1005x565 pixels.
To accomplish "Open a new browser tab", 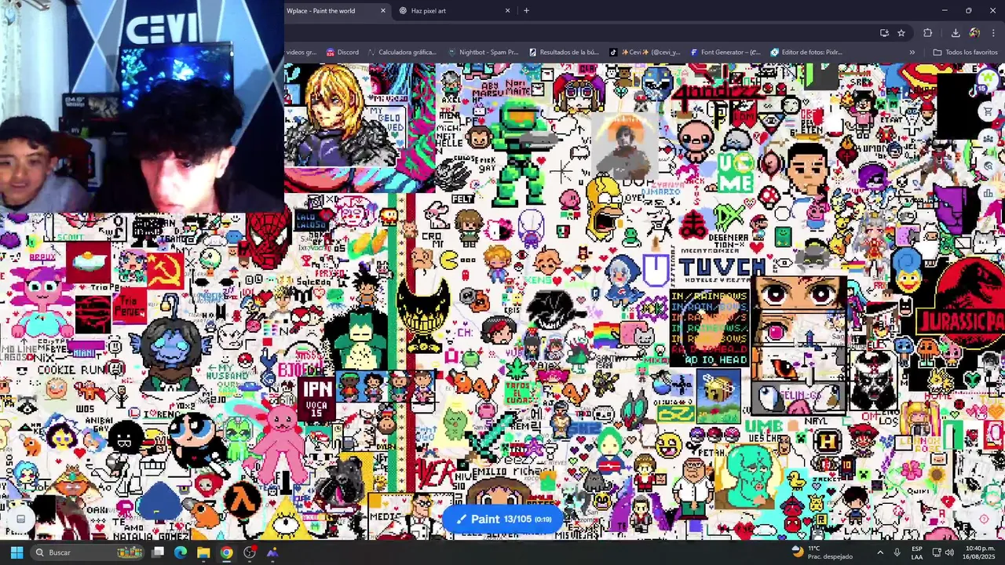I will (x=526, y=11).
